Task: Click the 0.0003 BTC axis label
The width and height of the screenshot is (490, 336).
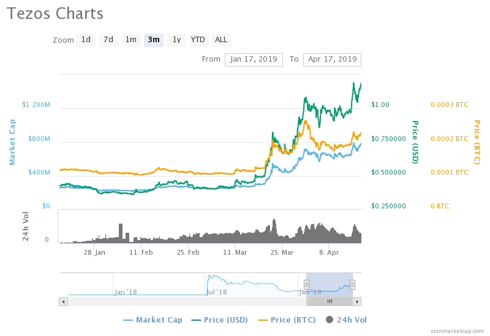Action: click(450, 104)
